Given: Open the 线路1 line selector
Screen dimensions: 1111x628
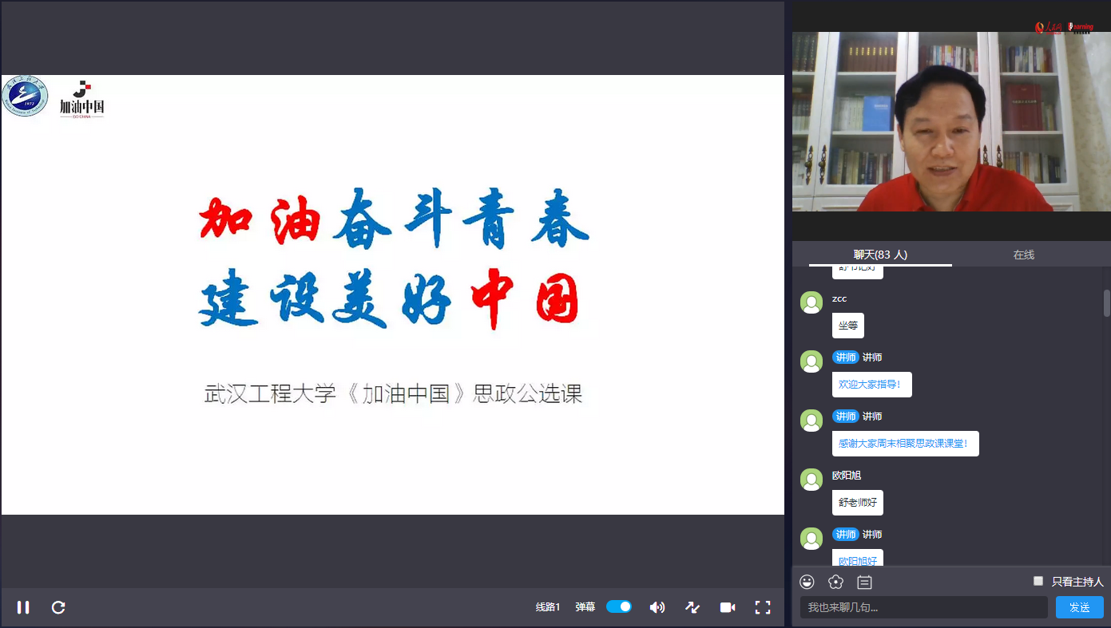Looking at the screenshot, I should pyautogui.click(x=548, y=607).
